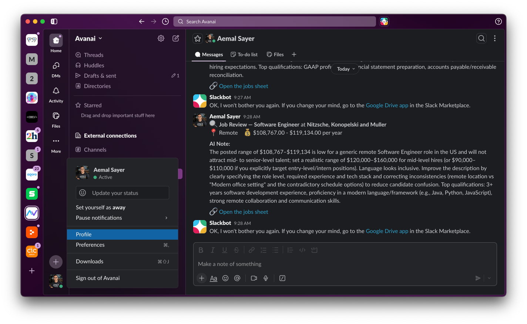The image size is (527, 324).
Task: Switch to the Files tab
Action: pyautogui.click(x=275, y=54)
